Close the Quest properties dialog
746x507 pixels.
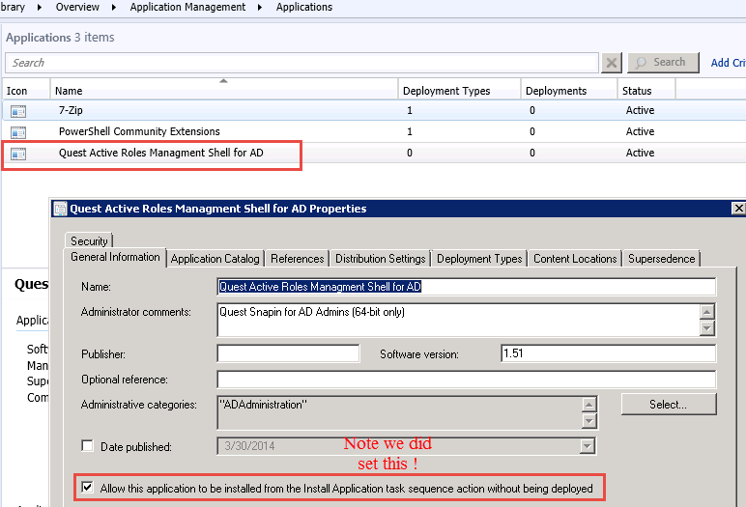738,209
